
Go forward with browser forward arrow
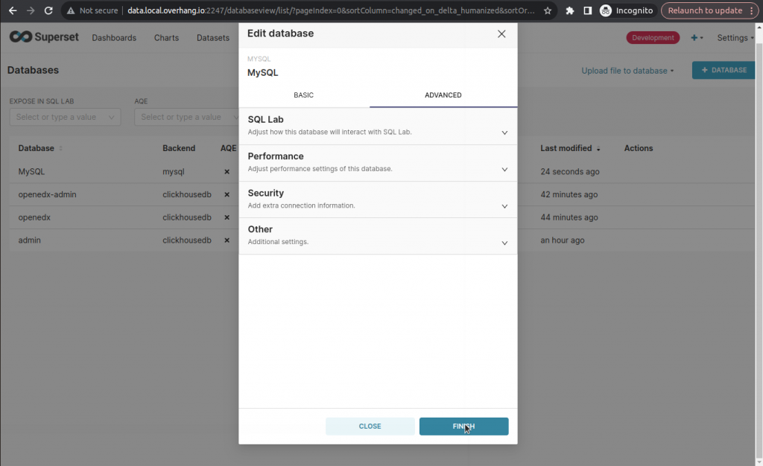point(30,10)
